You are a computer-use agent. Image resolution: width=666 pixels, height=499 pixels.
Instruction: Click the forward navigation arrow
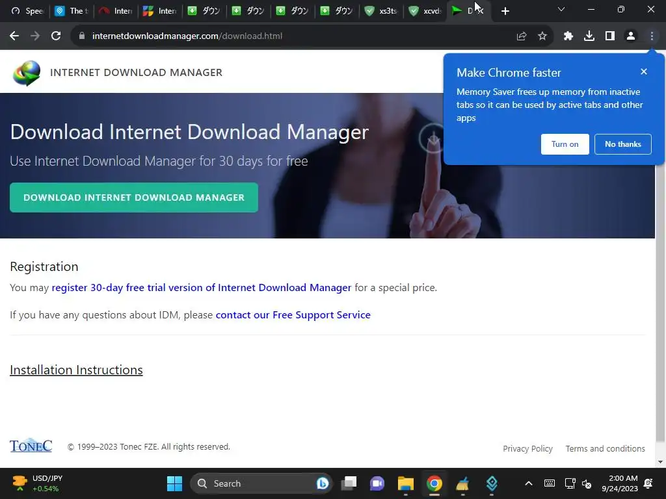[35, 36]
